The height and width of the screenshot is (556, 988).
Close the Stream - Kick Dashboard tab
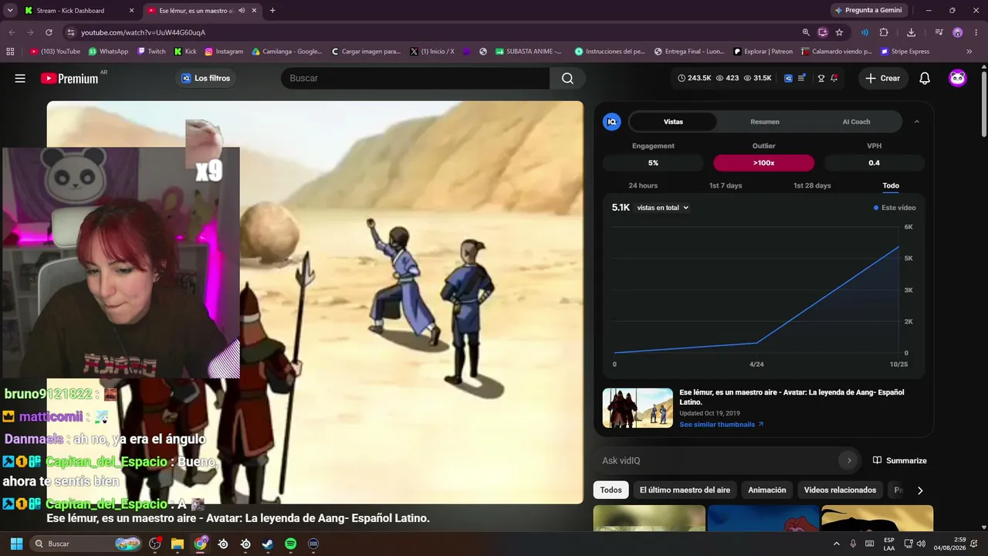131,11
